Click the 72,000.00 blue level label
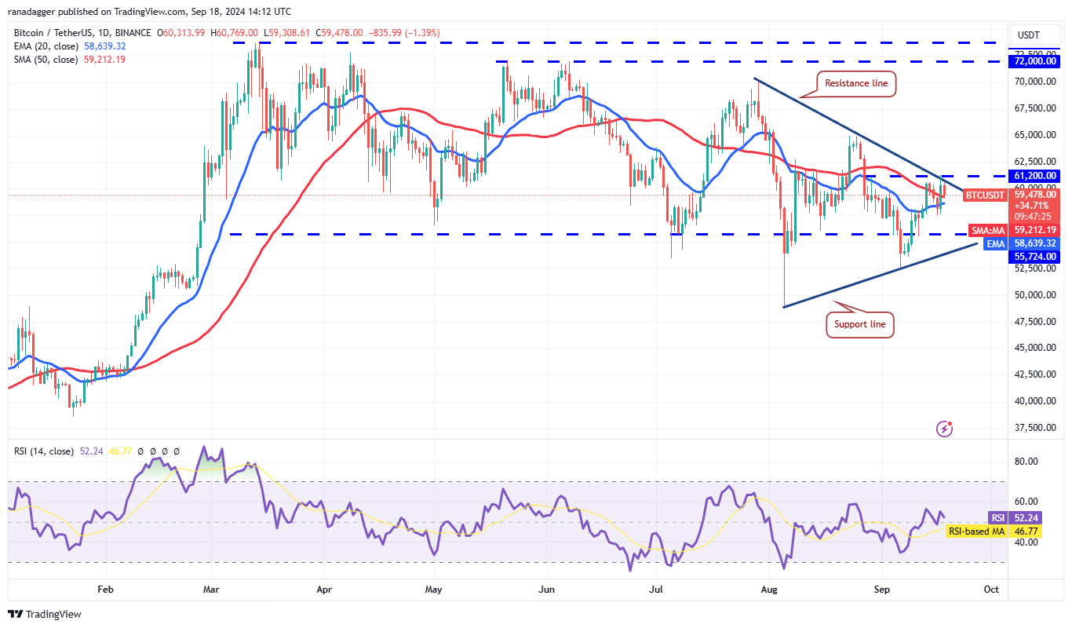Viewport: 1072px width, 628px height. (x=1034, y=61)
